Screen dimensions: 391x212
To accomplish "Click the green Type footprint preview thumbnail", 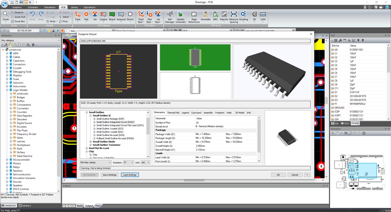I will coord(195,57).
